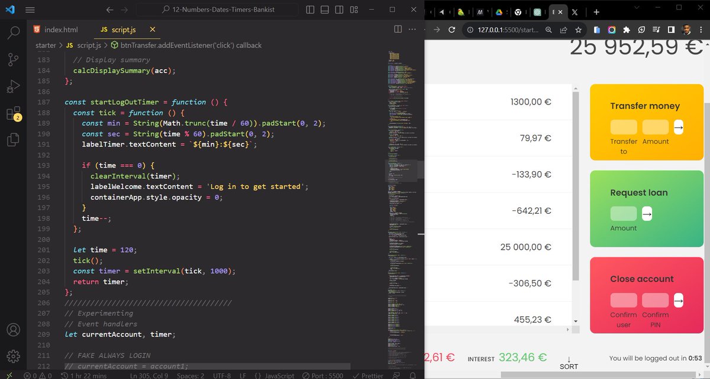
Task: Change indentation Spaces: 2
Action: (191, 375)
